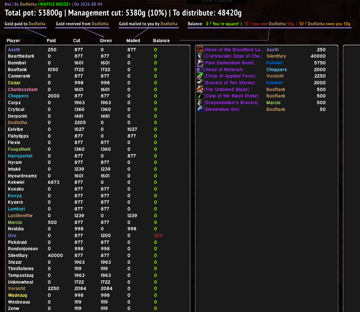The image size is (360, 312).
Task: Click the Dragonstalker's Bracers item icon
Action: tap(200, 103)
